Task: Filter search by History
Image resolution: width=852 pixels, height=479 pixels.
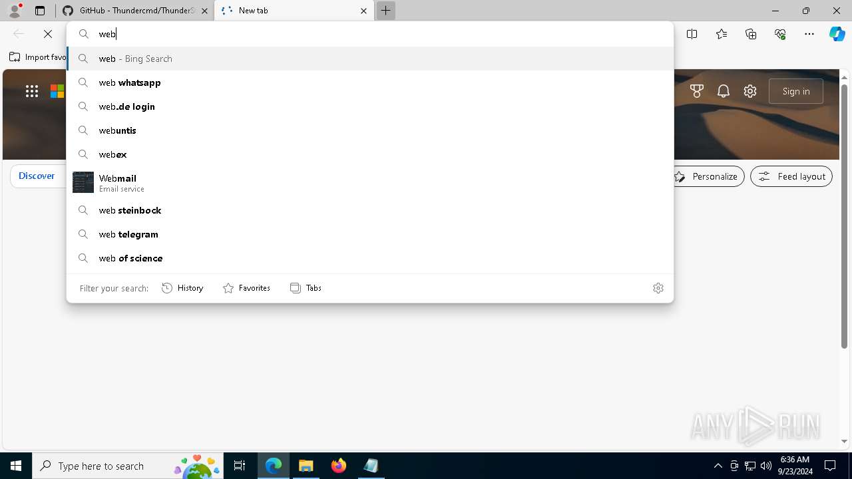Action: 182,288
